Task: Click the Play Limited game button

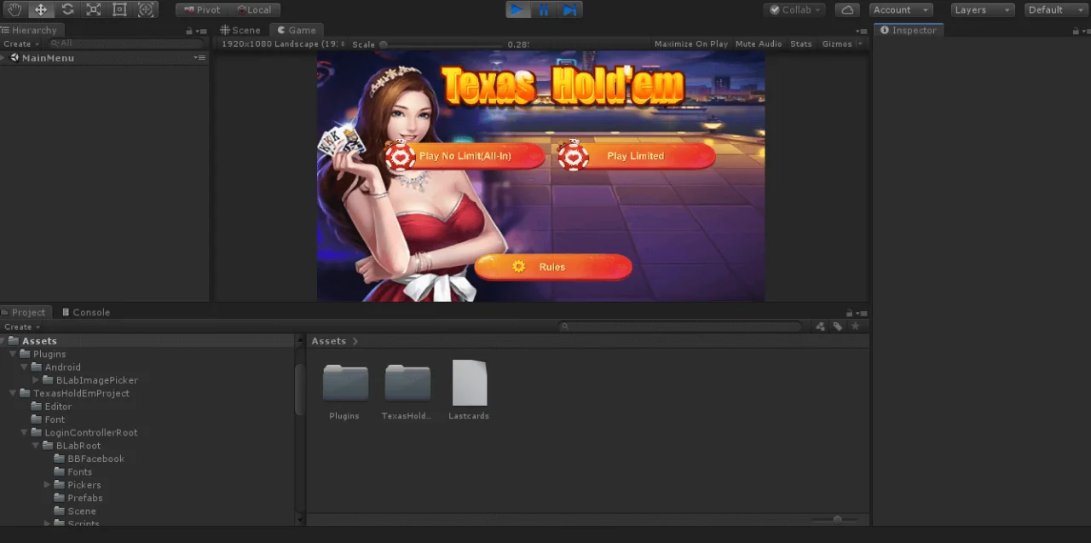Action: [636, 156]
